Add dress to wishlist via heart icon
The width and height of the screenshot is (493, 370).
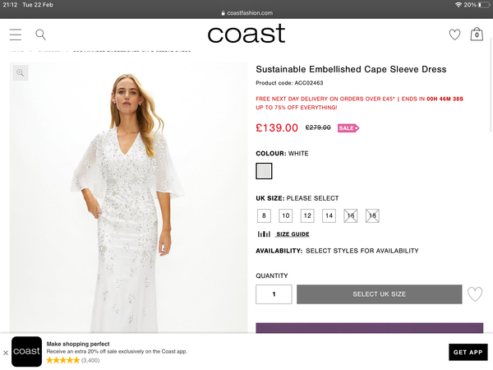coord(475,294)
